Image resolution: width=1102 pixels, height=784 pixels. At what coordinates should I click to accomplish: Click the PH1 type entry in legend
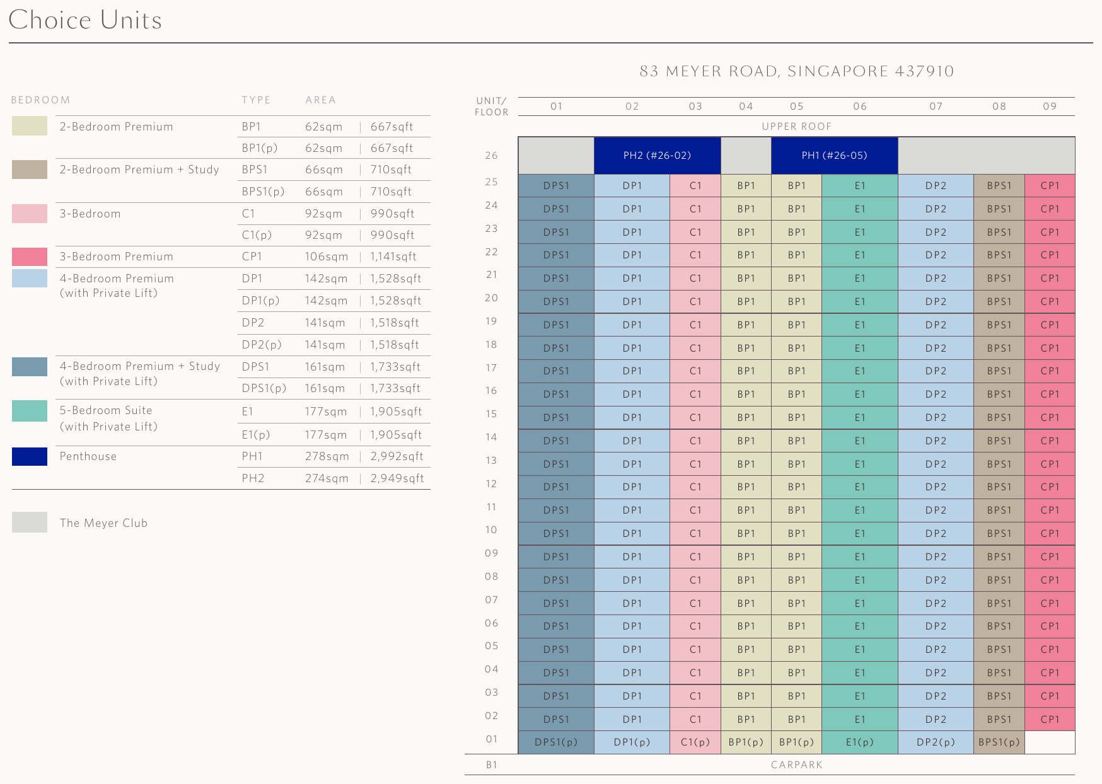[x=252, y=456]
